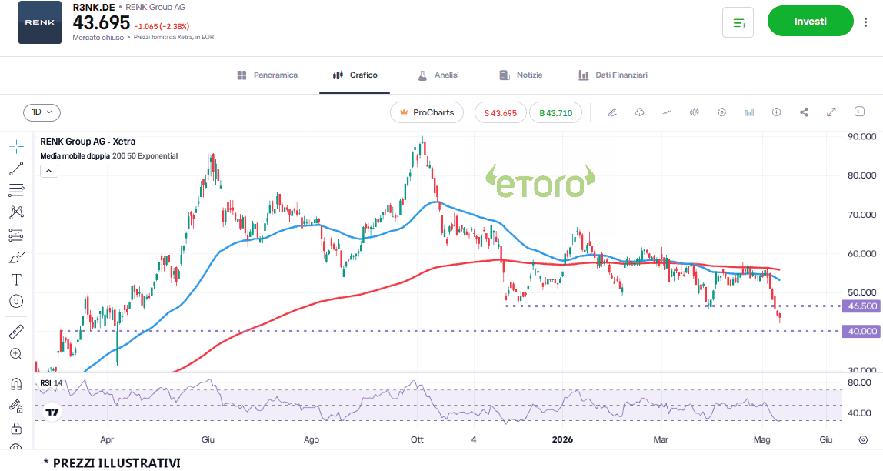Open the 1D timeframe dropdown
Viewport: 883px width, 471px height.
[x=42, y=112]
